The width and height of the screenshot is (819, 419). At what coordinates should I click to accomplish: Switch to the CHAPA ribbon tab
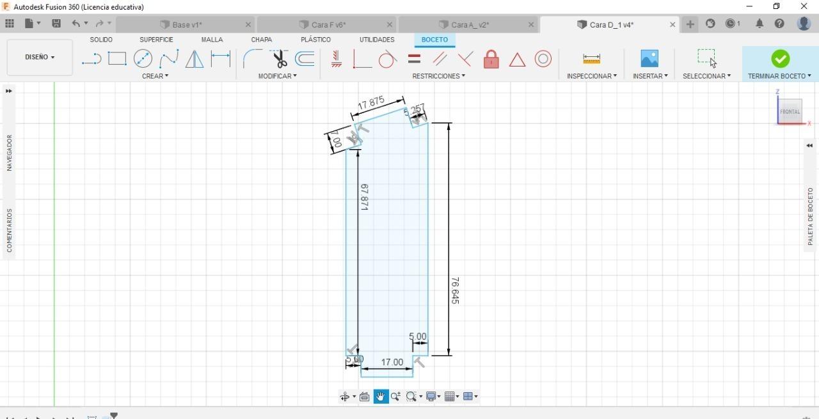tap(262, 40)
